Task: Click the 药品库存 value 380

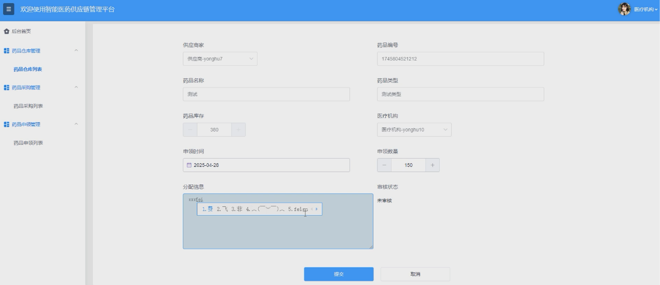Action: [214, 130]
